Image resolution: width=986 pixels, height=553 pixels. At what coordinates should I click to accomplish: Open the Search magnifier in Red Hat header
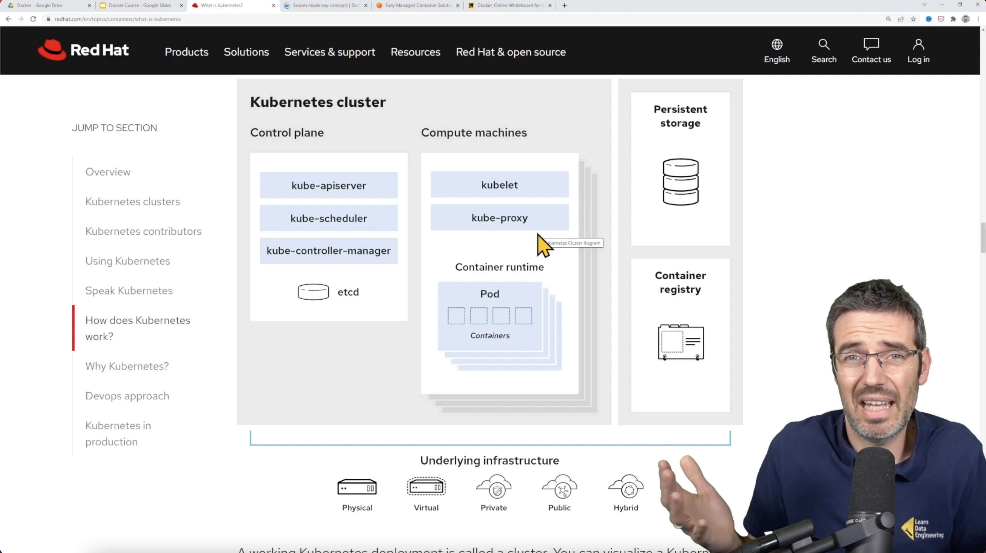pos(824,44)
